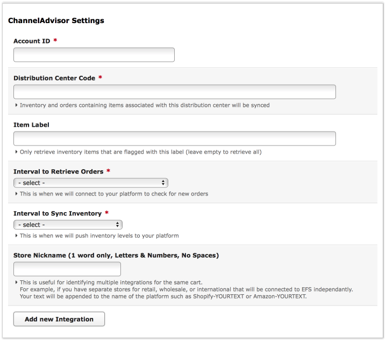Image resolution: width=386 pixels, height=341 pixels.
Task: Click the arrow icon beside Item Label hint
Action: (x=16, y=152)
